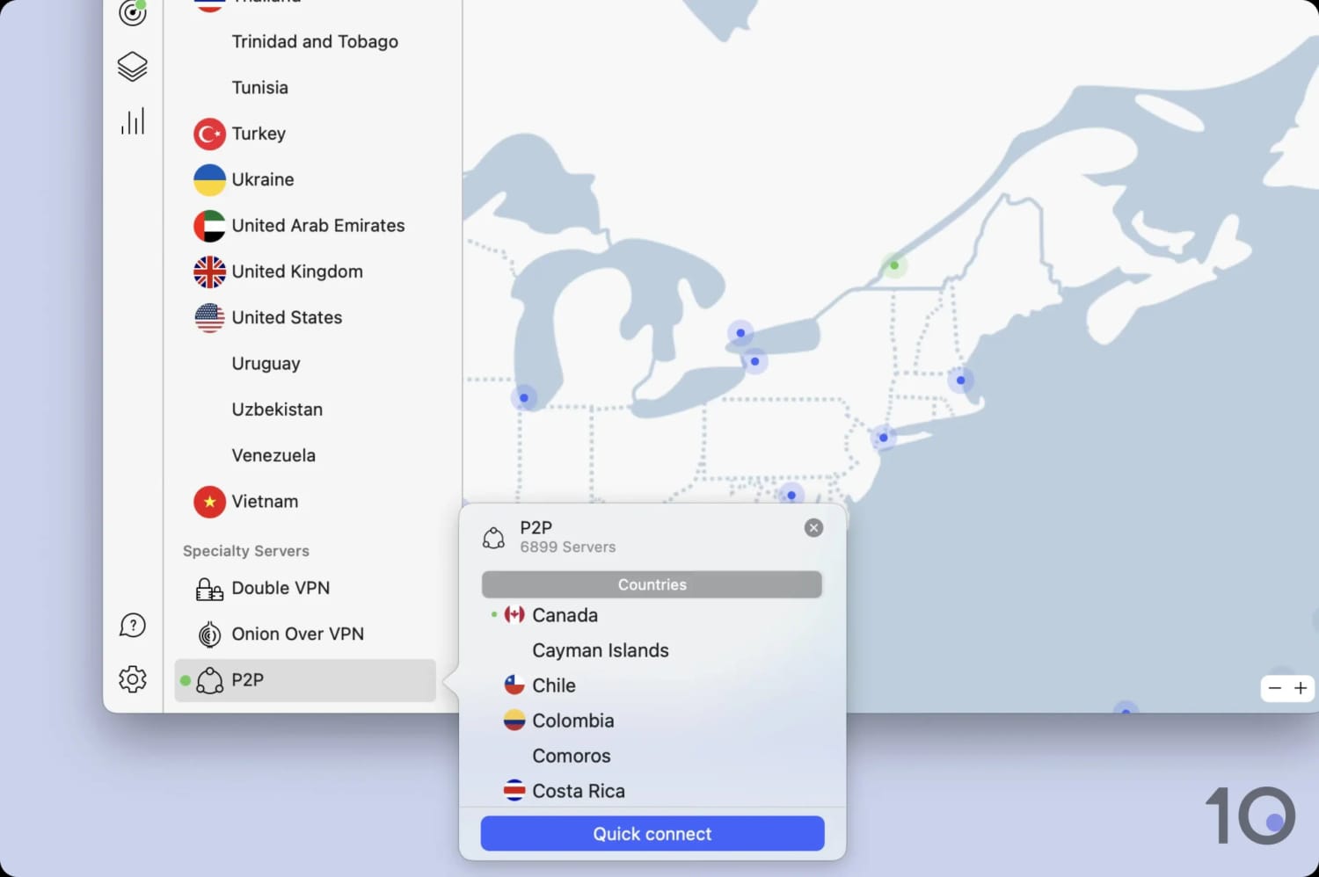This screenshot has height=877, width=1319.
Task: Open the statistics bar-chart icon
Action: tap(132, 121)
